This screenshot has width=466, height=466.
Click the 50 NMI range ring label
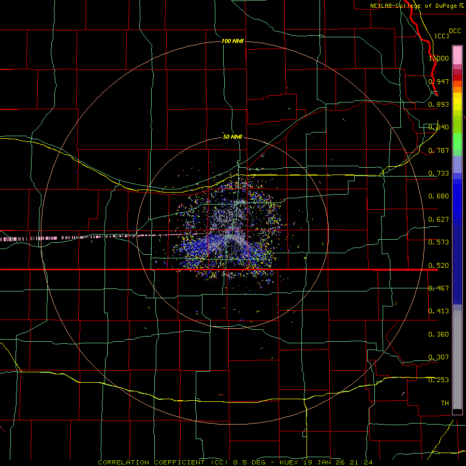pyautogui.click(x=232, y=137)
